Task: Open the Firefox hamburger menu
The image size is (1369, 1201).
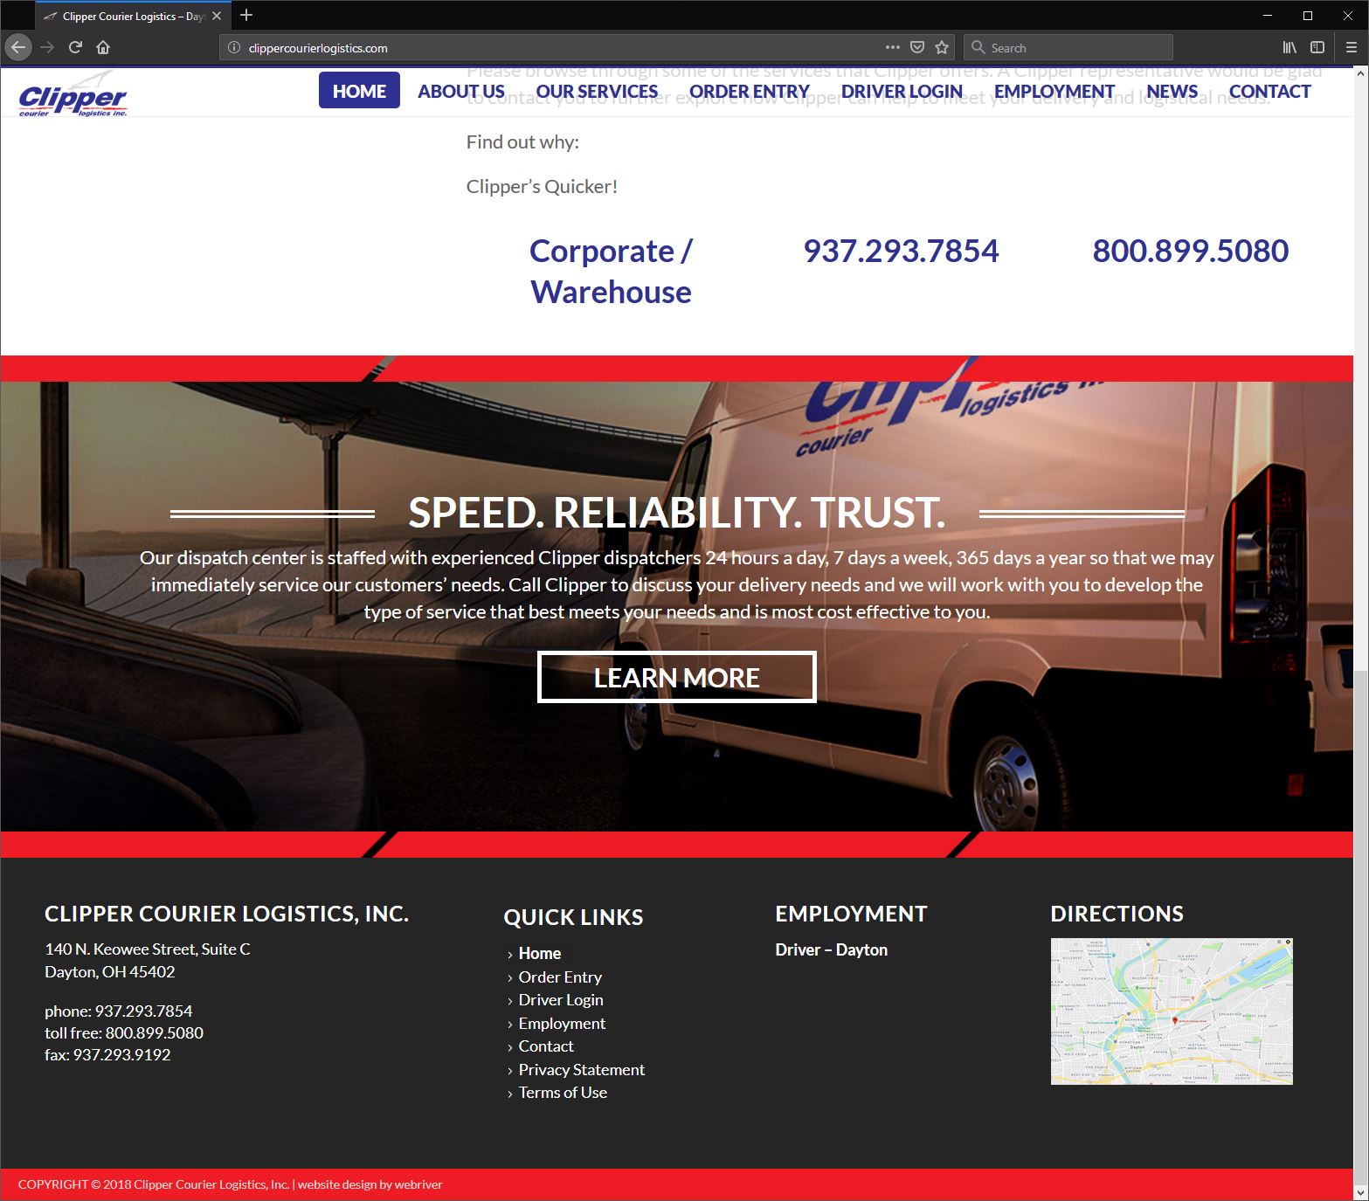Action: pos(1351,47)
